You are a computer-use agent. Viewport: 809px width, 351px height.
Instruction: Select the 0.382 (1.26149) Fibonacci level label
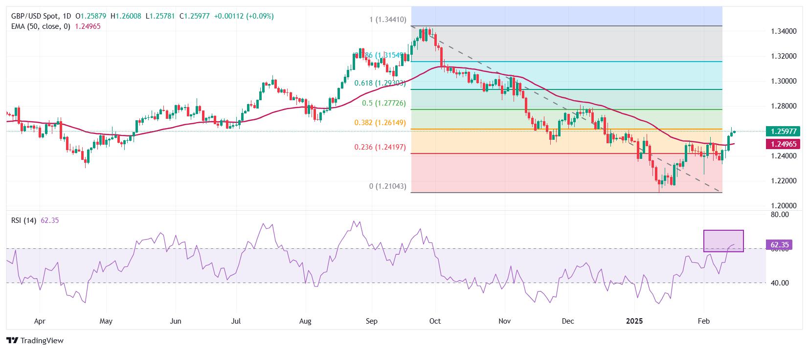click(x=380, y=123)
